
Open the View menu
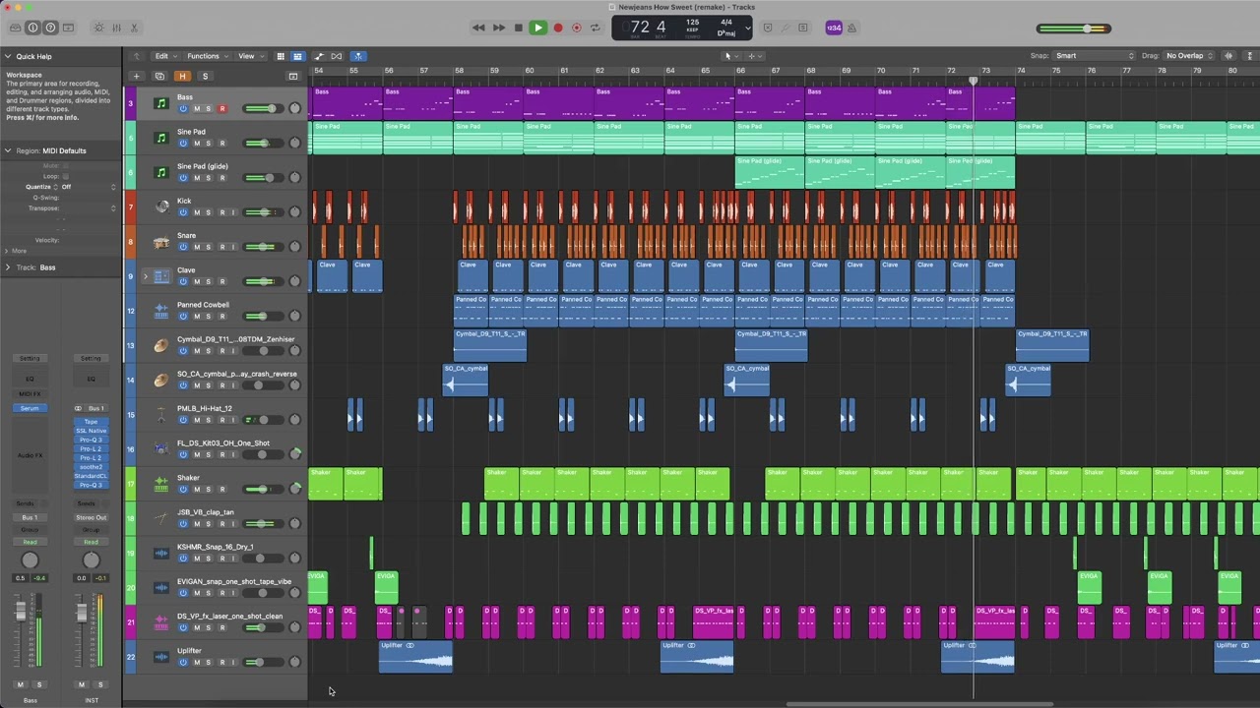click(x=249, y=56)
